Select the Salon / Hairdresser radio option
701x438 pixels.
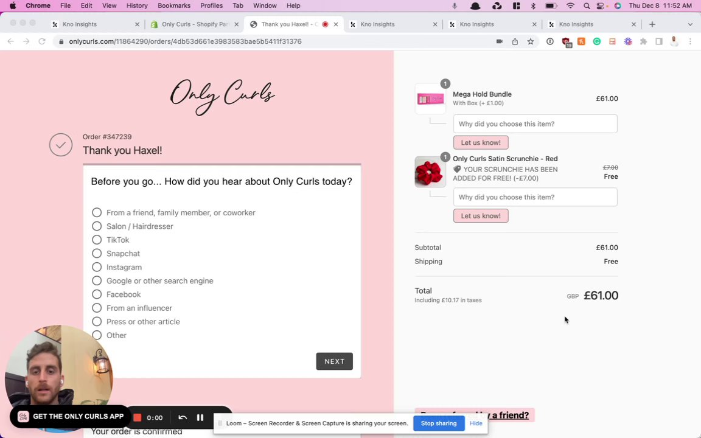click(97, 226)
